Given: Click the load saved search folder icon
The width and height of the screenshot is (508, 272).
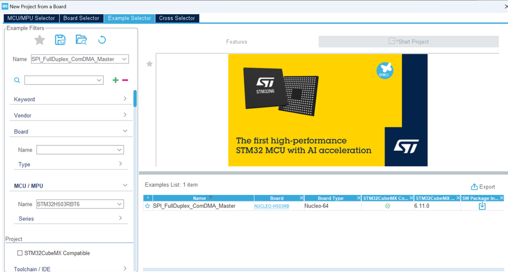Looking at the screenshot, I should (x=81, y=40).
